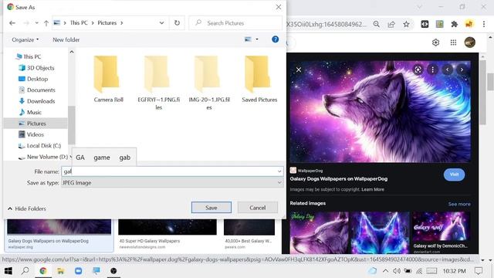Close the Save As dialog
The width and height of the screenshot is (494, 278).
pos(279,7)
